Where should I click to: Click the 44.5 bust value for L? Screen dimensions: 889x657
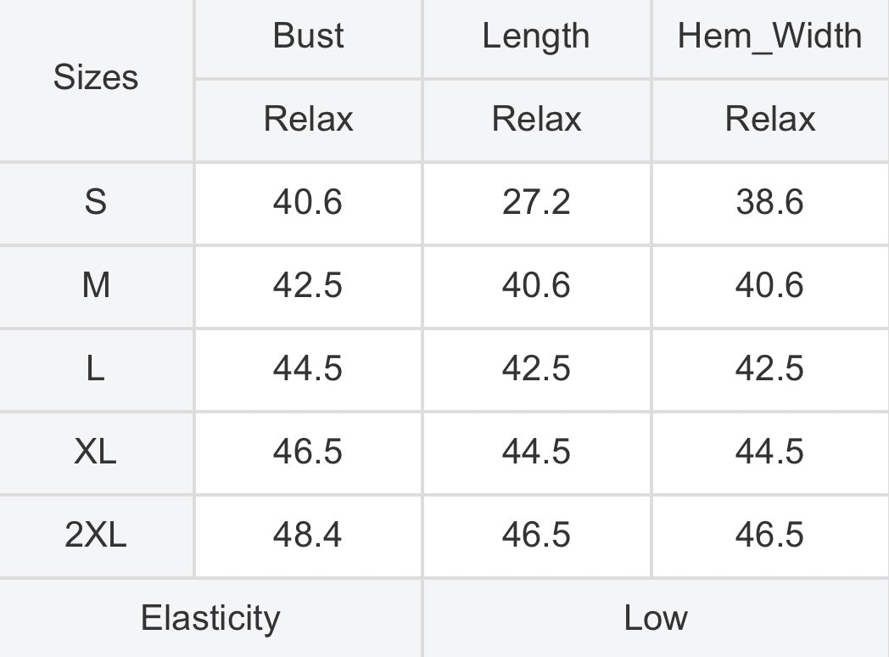(x=309, y=368)
